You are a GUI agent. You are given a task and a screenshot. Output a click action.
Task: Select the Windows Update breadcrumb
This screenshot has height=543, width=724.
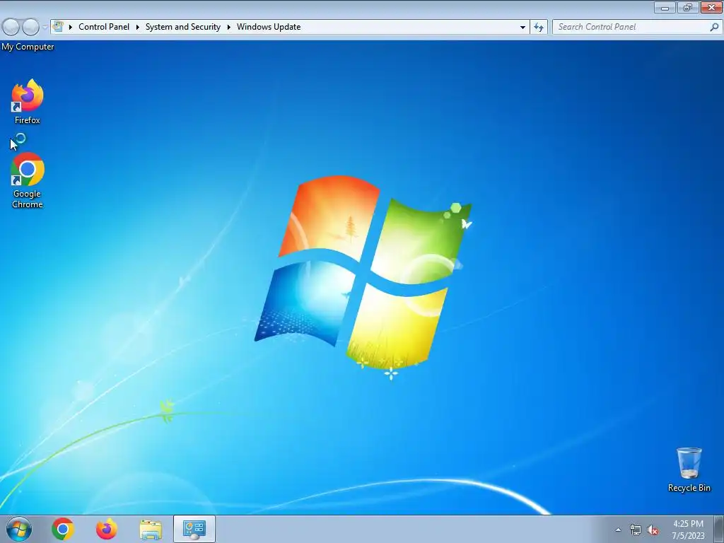tap(269, 27)
